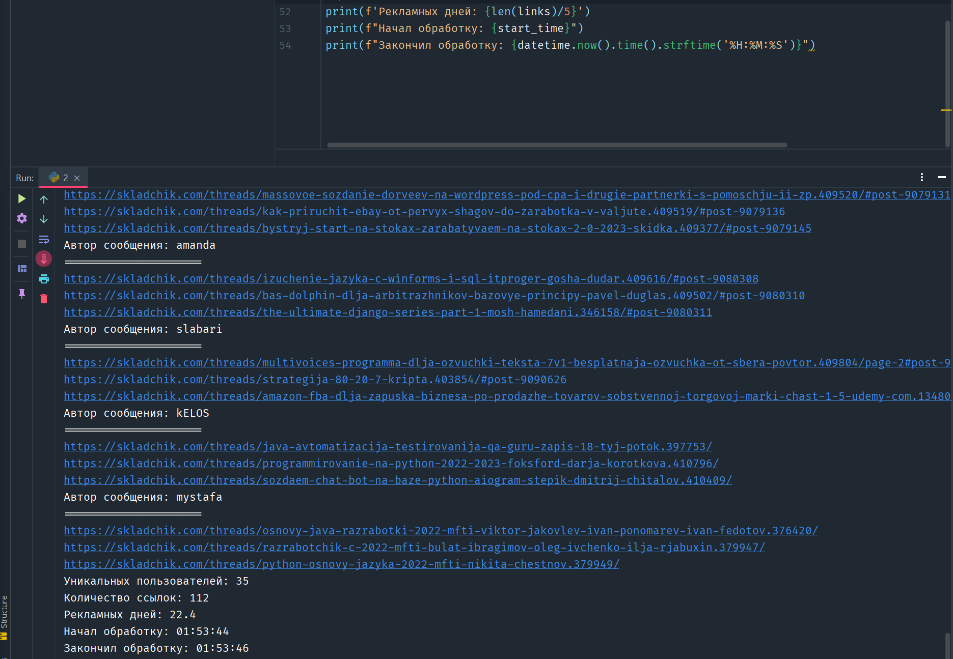Toggle the pin tab icon

22,294
